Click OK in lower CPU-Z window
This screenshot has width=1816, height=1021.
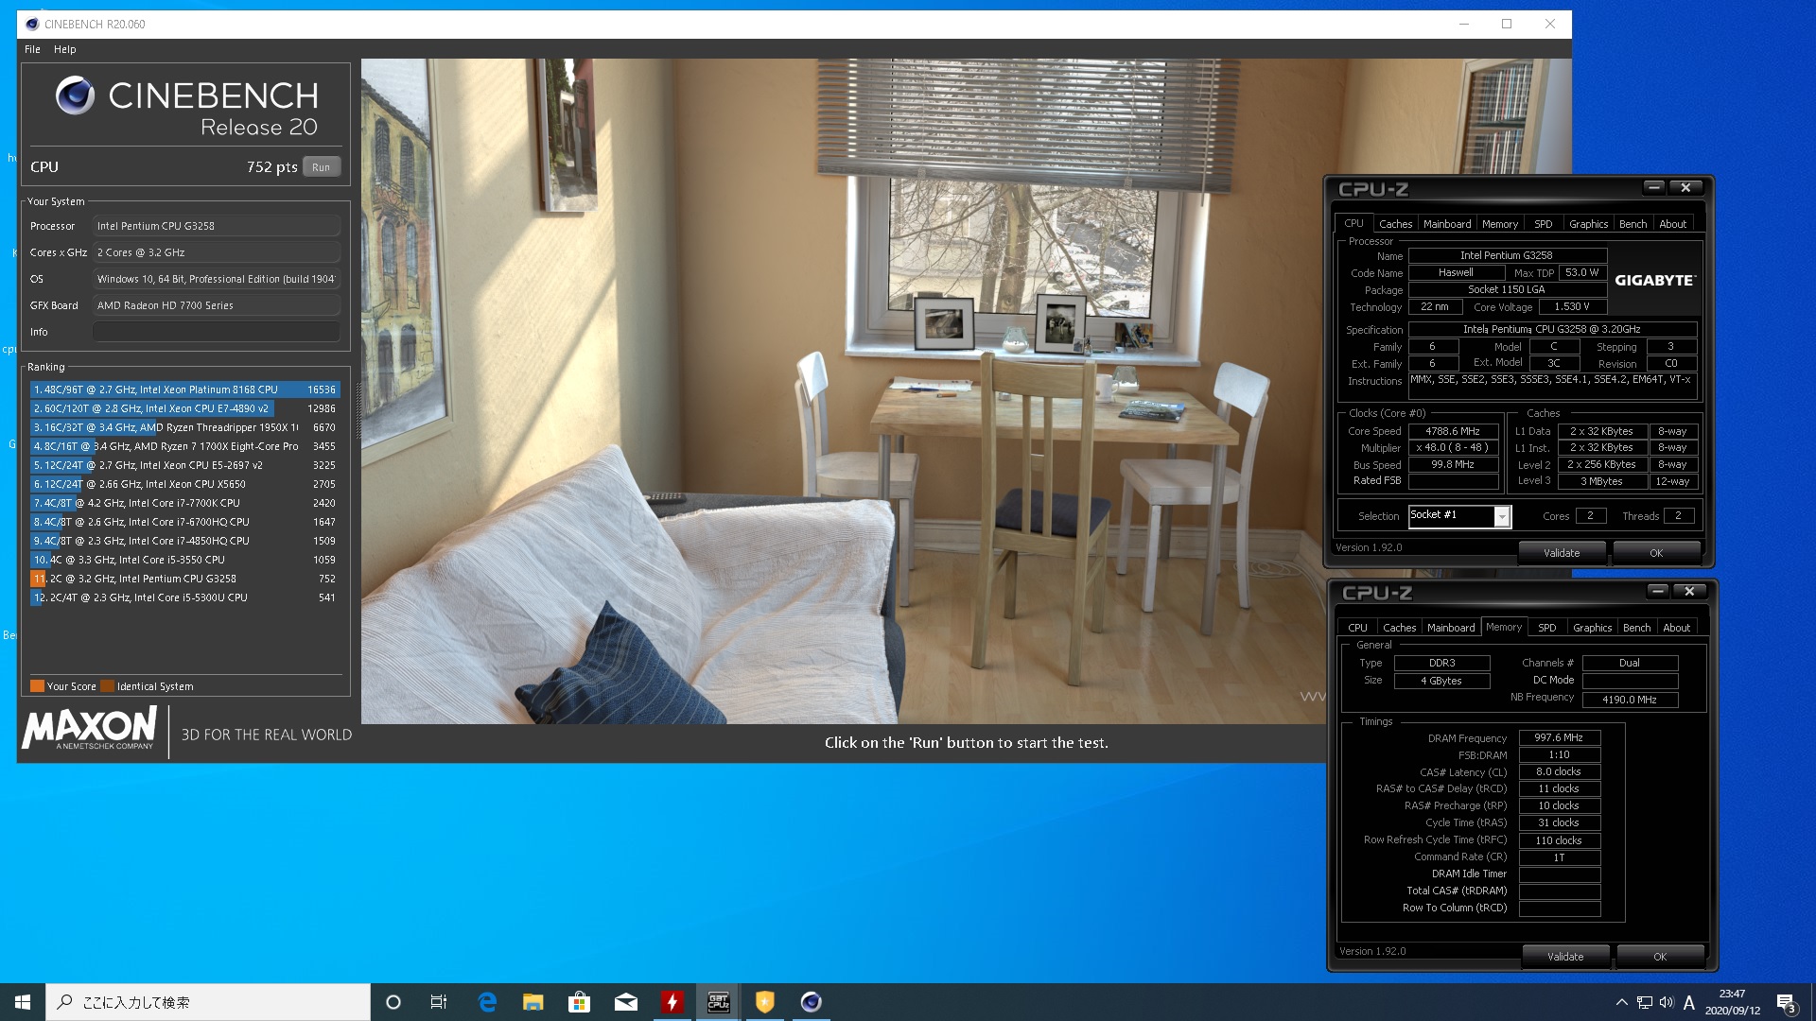[x=1660, y=957]
